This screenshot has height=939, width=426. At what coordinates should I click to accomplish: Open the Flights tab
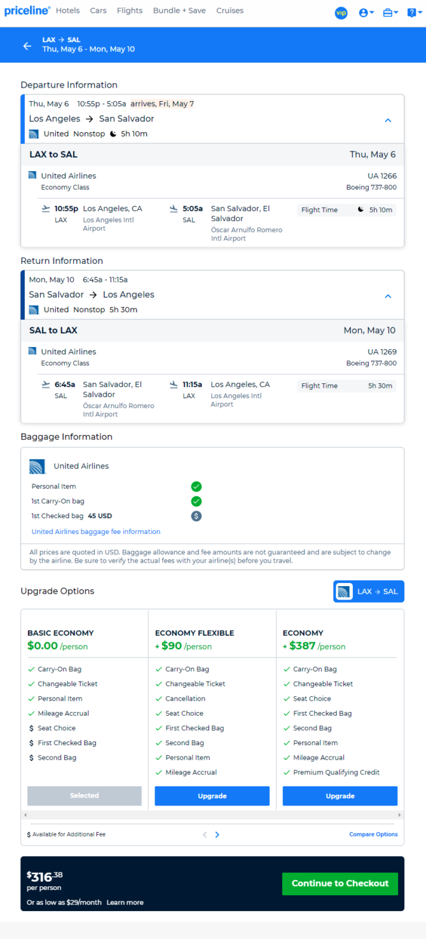[x=130, y=11]
